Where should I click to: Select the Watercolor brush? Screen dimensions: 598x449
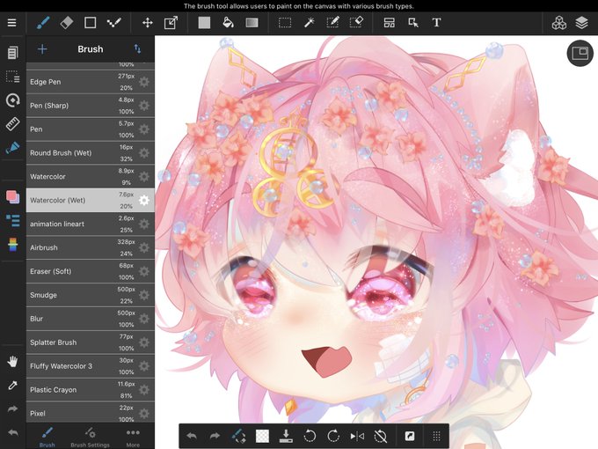(x=91, y=176)
